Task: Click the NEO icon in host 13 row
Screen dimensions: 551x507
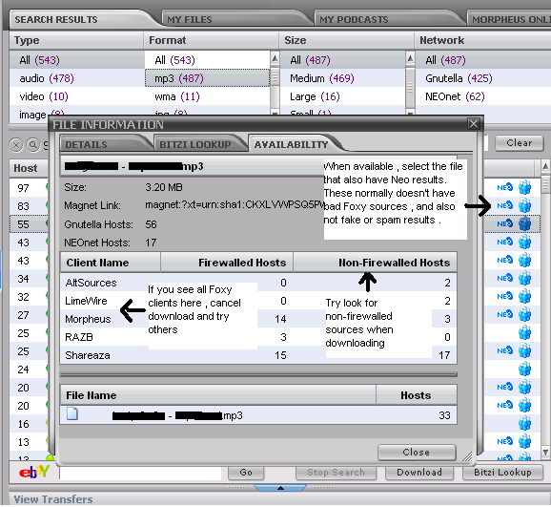Action: pyautogui.click(x=504, y=441)
